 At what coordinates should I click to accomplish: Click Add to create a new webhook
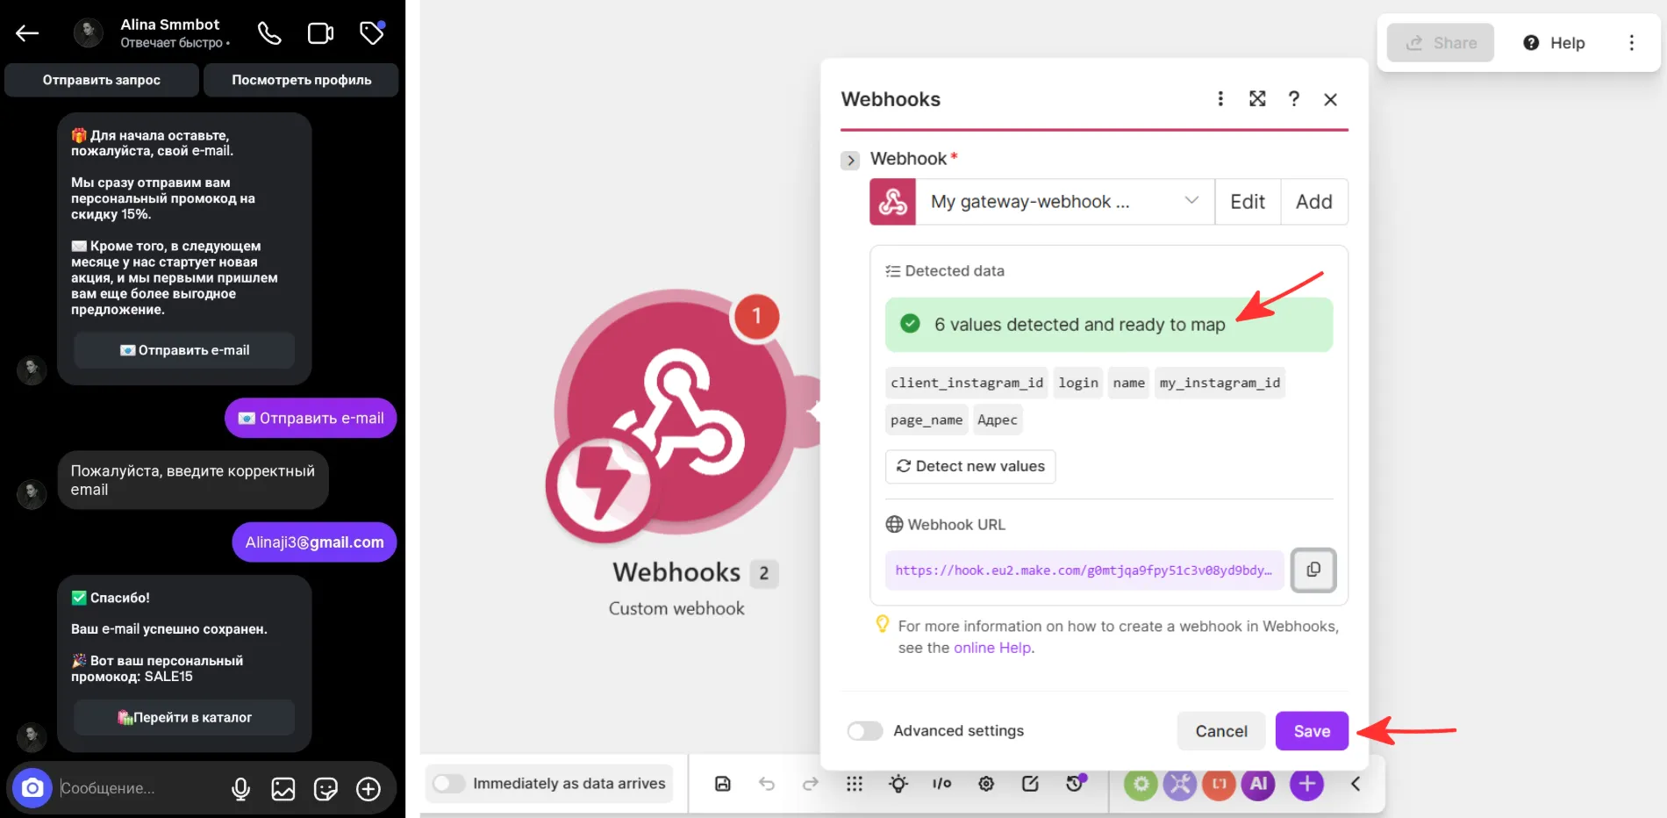(x=1314, y=202)
